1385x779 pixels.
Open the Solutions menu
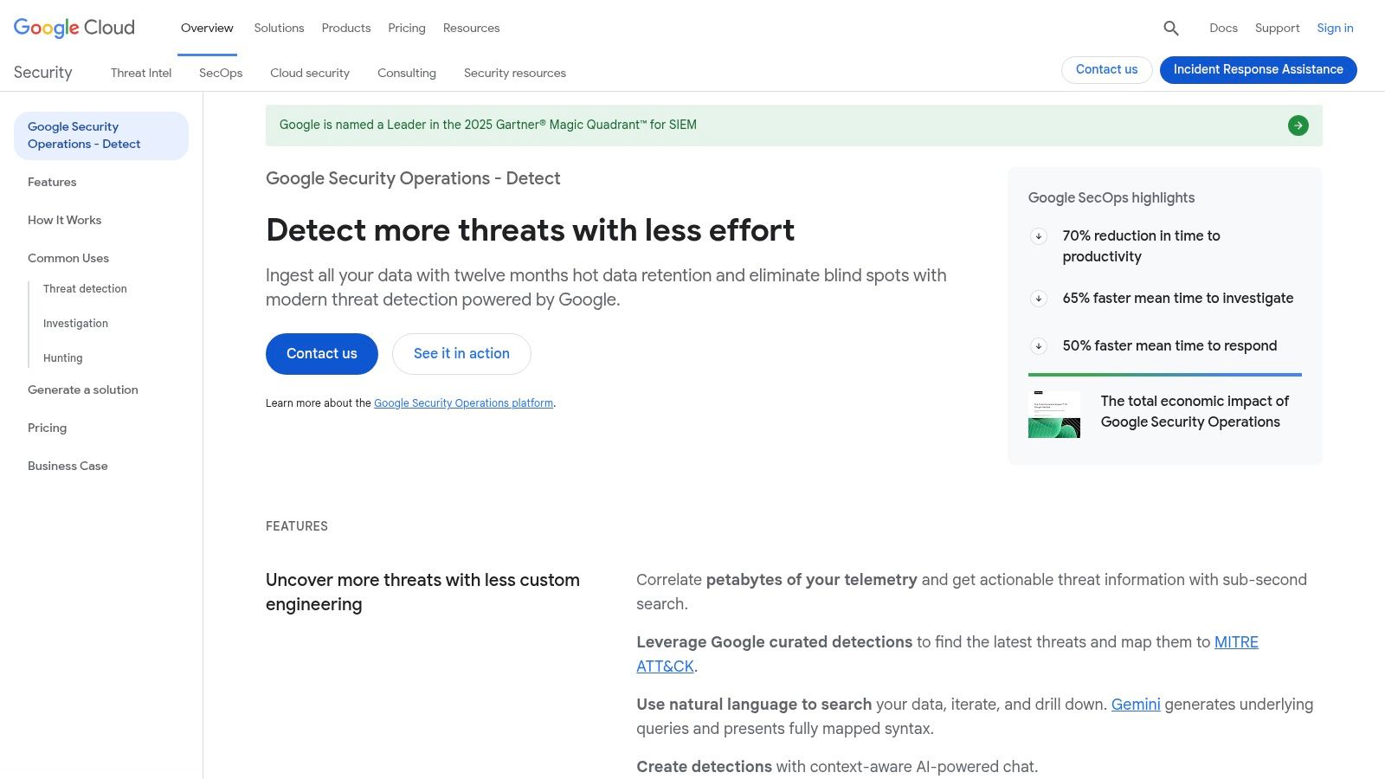279,28
